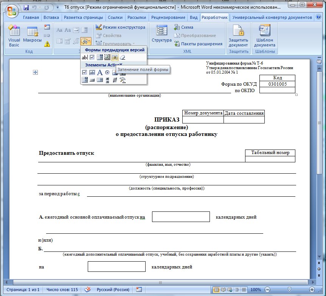This screenshot has width=326, height=296.
Task: Switch to the Вставка ribbon tab
Action: point(51,17)
